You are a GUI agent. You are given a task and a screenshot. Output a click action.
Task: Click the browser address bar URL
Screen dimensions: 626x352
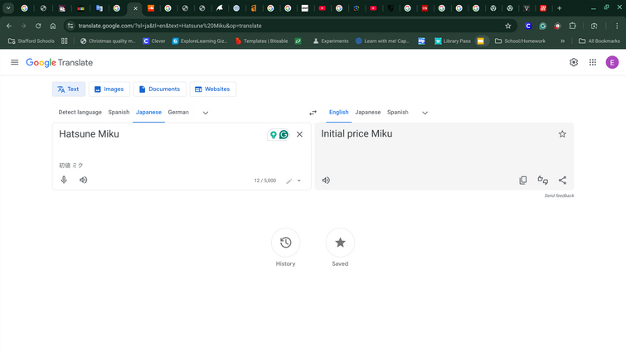(170, 26)
